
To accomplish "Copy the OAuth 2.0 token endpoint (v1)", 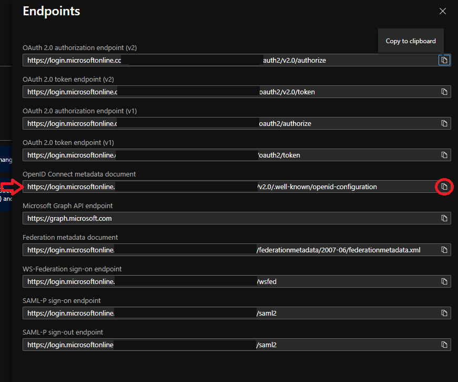I will [x=444, y=155].
